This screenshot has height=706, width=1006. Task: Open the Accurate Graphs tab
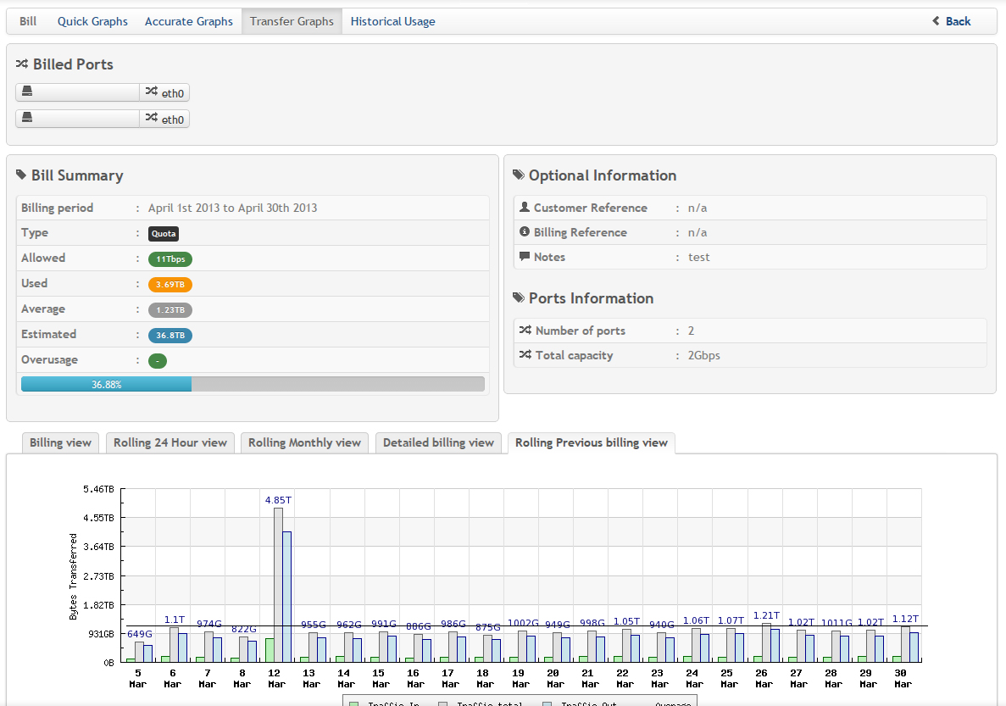188,21
